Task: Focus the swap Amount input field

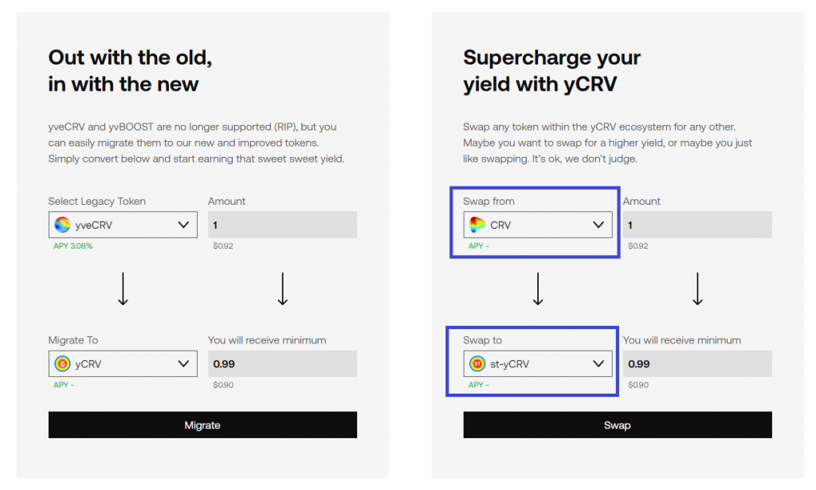Action: click(697, 225)
